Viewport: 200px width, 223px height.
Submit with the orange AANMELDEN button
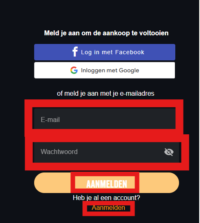[x=107, y=183]
